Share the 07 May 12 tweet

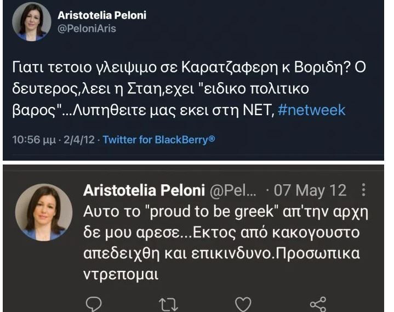click(x=318, y=303)
